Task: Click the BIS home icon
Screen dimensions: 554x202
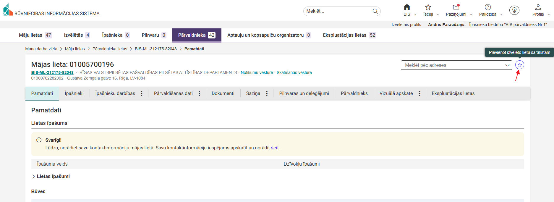Action: (407, 7)
